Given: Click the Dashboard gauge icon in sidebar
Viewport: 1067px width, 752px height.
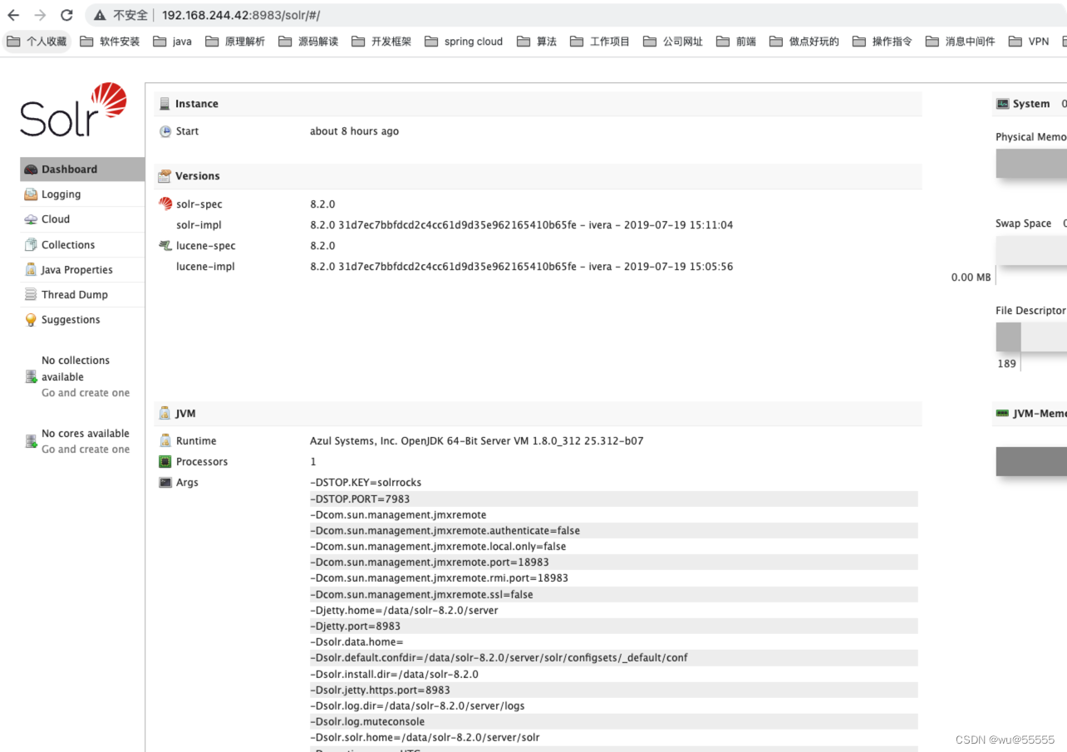Looking at the screenshot, I should point(31,170).
